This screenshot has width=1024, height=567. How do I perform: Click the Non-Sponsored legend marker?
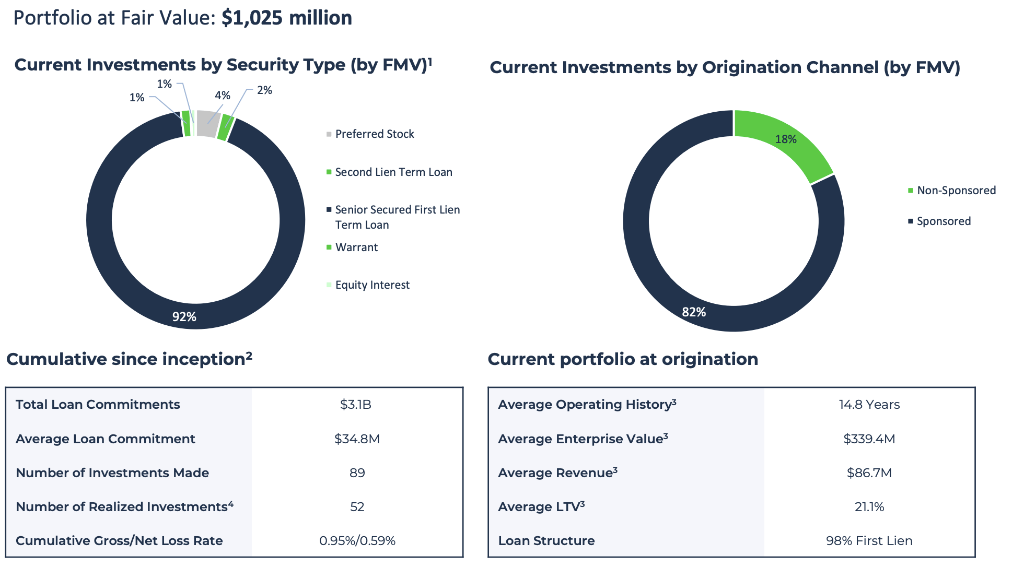(x=910, y=191)
